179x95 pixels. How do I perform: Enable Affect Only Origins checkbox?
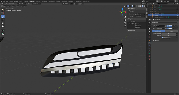click(x=136, y=24)
